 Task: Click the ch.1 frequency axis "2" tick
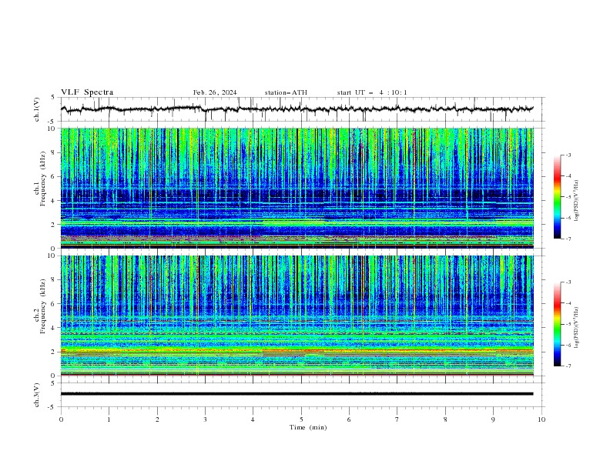click(x=54, y=225)
